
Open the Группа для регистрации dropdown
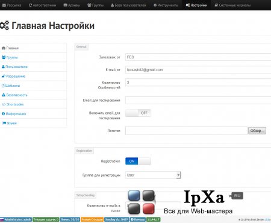coord(153,175)
